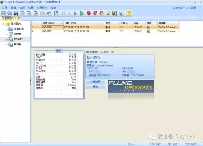Click the 余量 column header
The height and width of the screenshot is (146, 203).
[x=139, y=23]
